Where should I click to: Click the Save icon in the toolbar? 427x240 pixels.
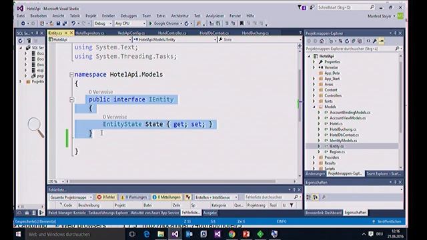[x=58, y=24]
